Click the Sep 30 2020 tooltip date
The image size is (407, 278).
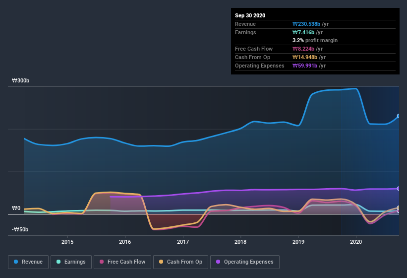[250, 15]
